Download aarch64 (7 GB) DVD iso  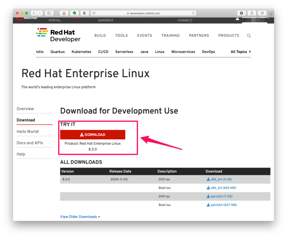[x=220, y=196]
